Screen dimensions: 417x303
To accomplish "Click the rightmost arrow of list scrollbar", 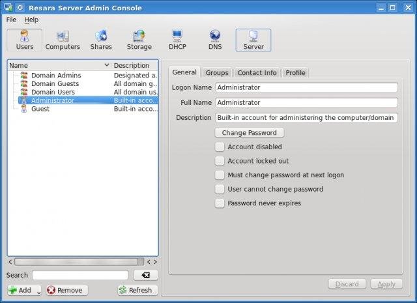I will tap(156, 262).
